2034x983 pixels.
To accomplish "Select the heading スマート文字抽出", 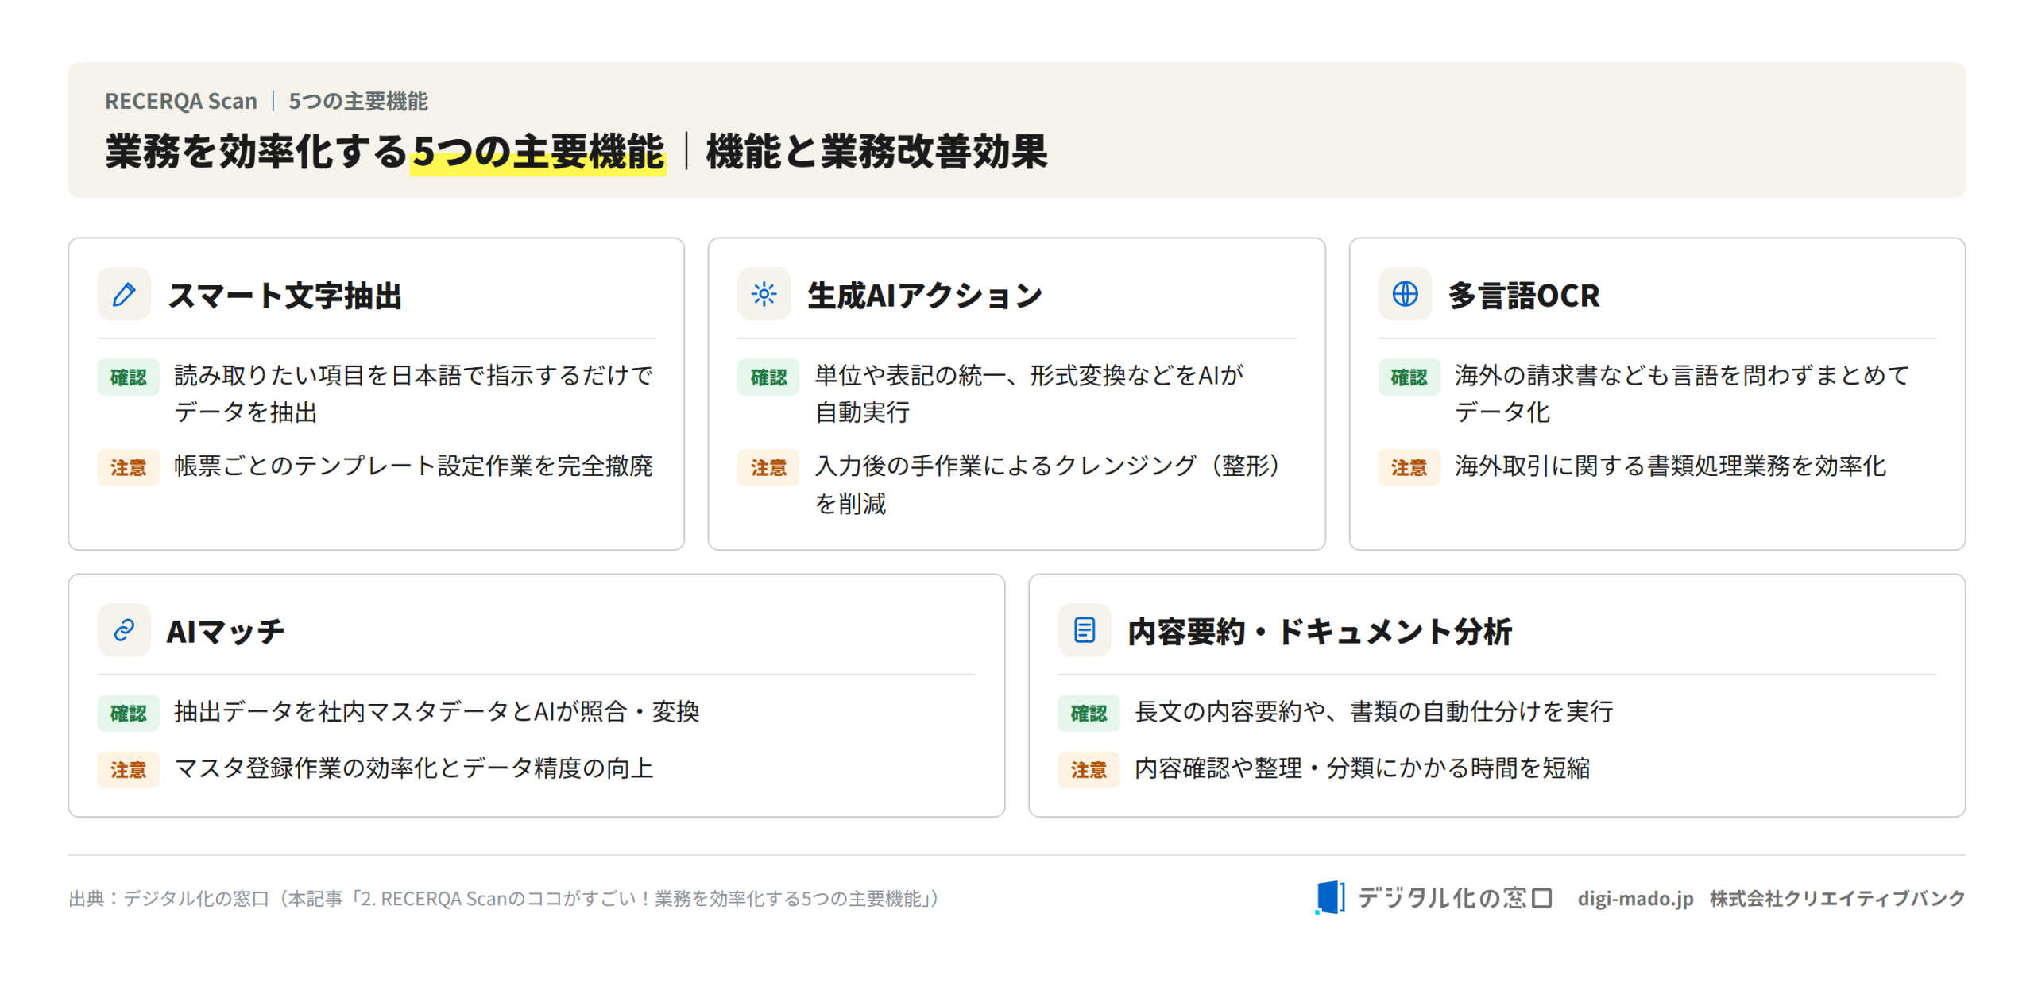I will tap(285, 295).
